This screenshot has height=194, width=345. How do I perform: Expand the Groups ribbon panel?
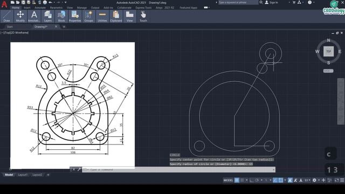[x=88, y=16]
